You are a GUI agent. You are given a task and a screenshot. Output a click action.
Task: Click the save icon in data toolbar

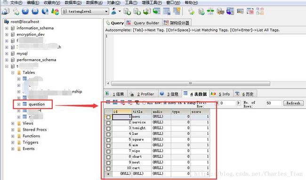115,102
